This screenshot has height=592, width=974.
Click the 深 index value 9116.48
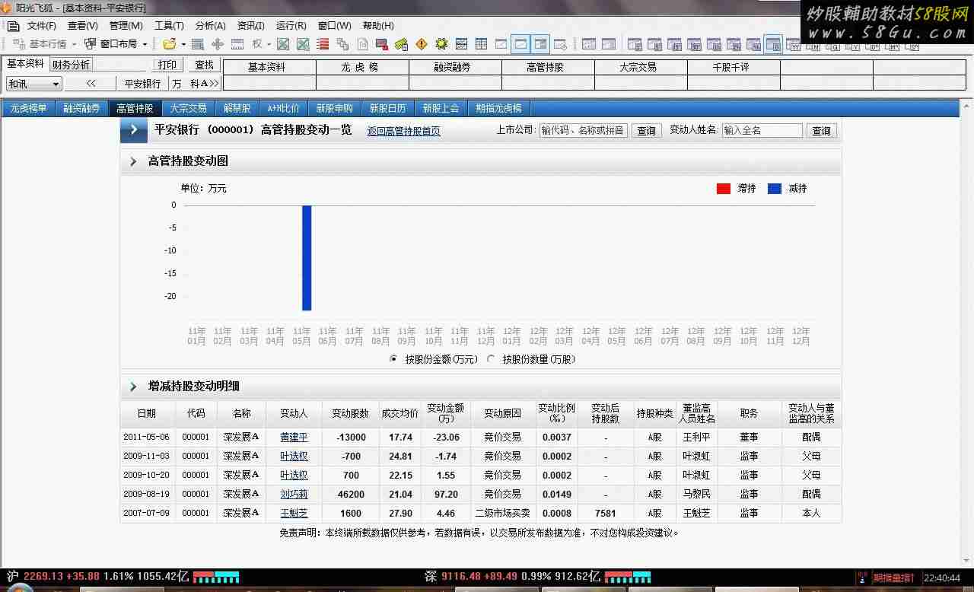point(460,577)
